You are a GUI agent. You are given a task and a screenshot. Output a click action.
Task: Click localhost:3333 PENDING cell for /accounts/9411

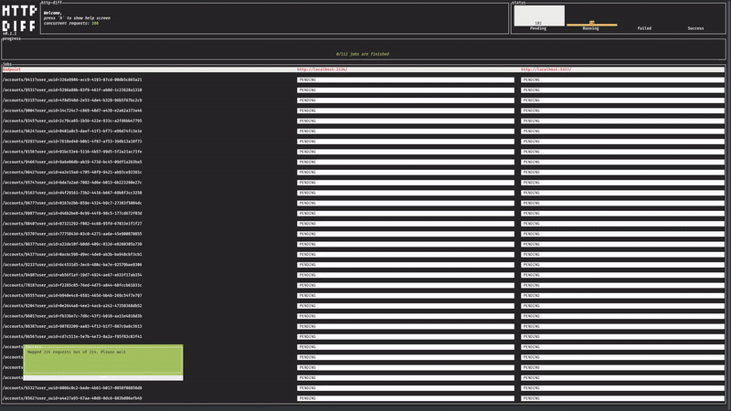pyautogui.click(x=622, y=79)
